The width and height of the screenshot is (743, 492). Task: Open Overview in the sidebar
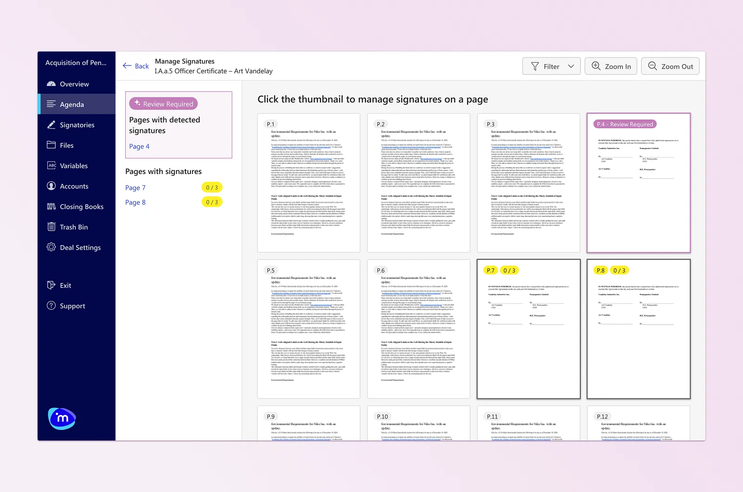[77, 84]
